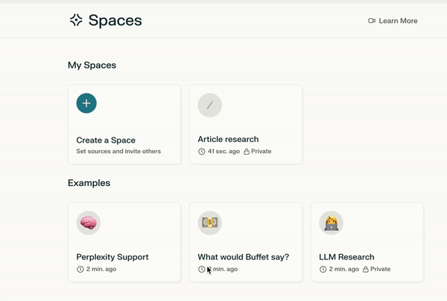Click the clock icon on Buffet card
This screenshot has height=301, width=447.
click(x=202, y=269)
